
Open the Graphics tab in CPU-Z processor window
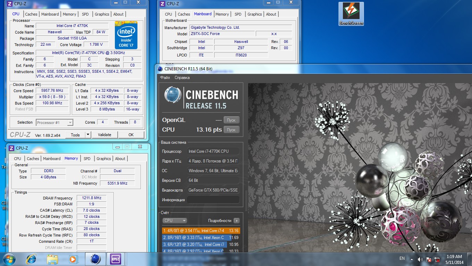[102, 14]
